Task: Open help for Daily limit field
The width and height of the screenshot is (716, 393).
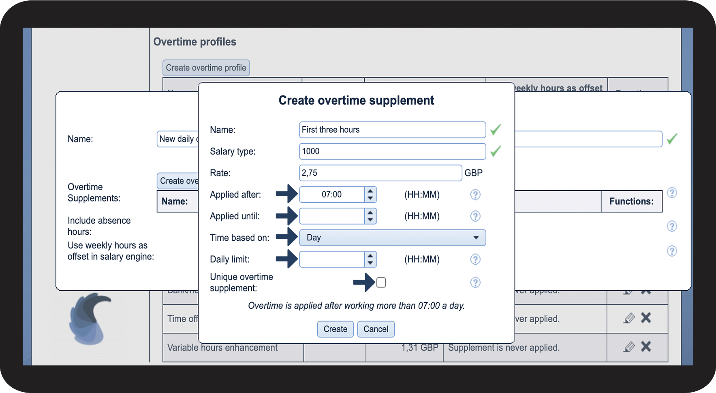Action: (x=475, y=259)
